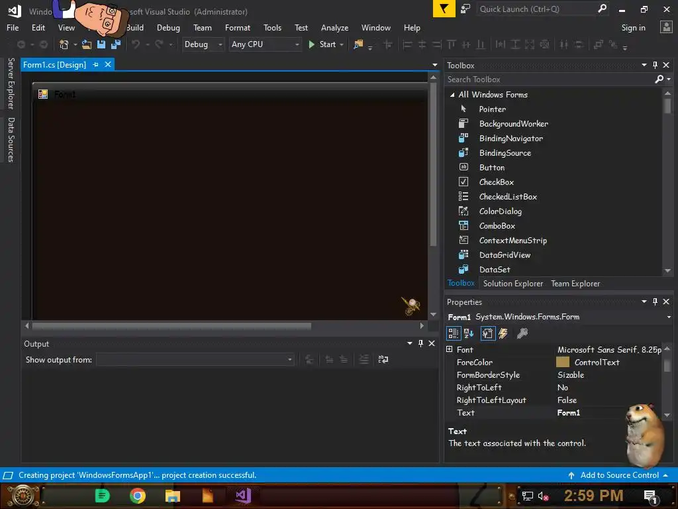Click the Make Same Width layout icon
Screen dimensions: 678x509
click(501, 44)
